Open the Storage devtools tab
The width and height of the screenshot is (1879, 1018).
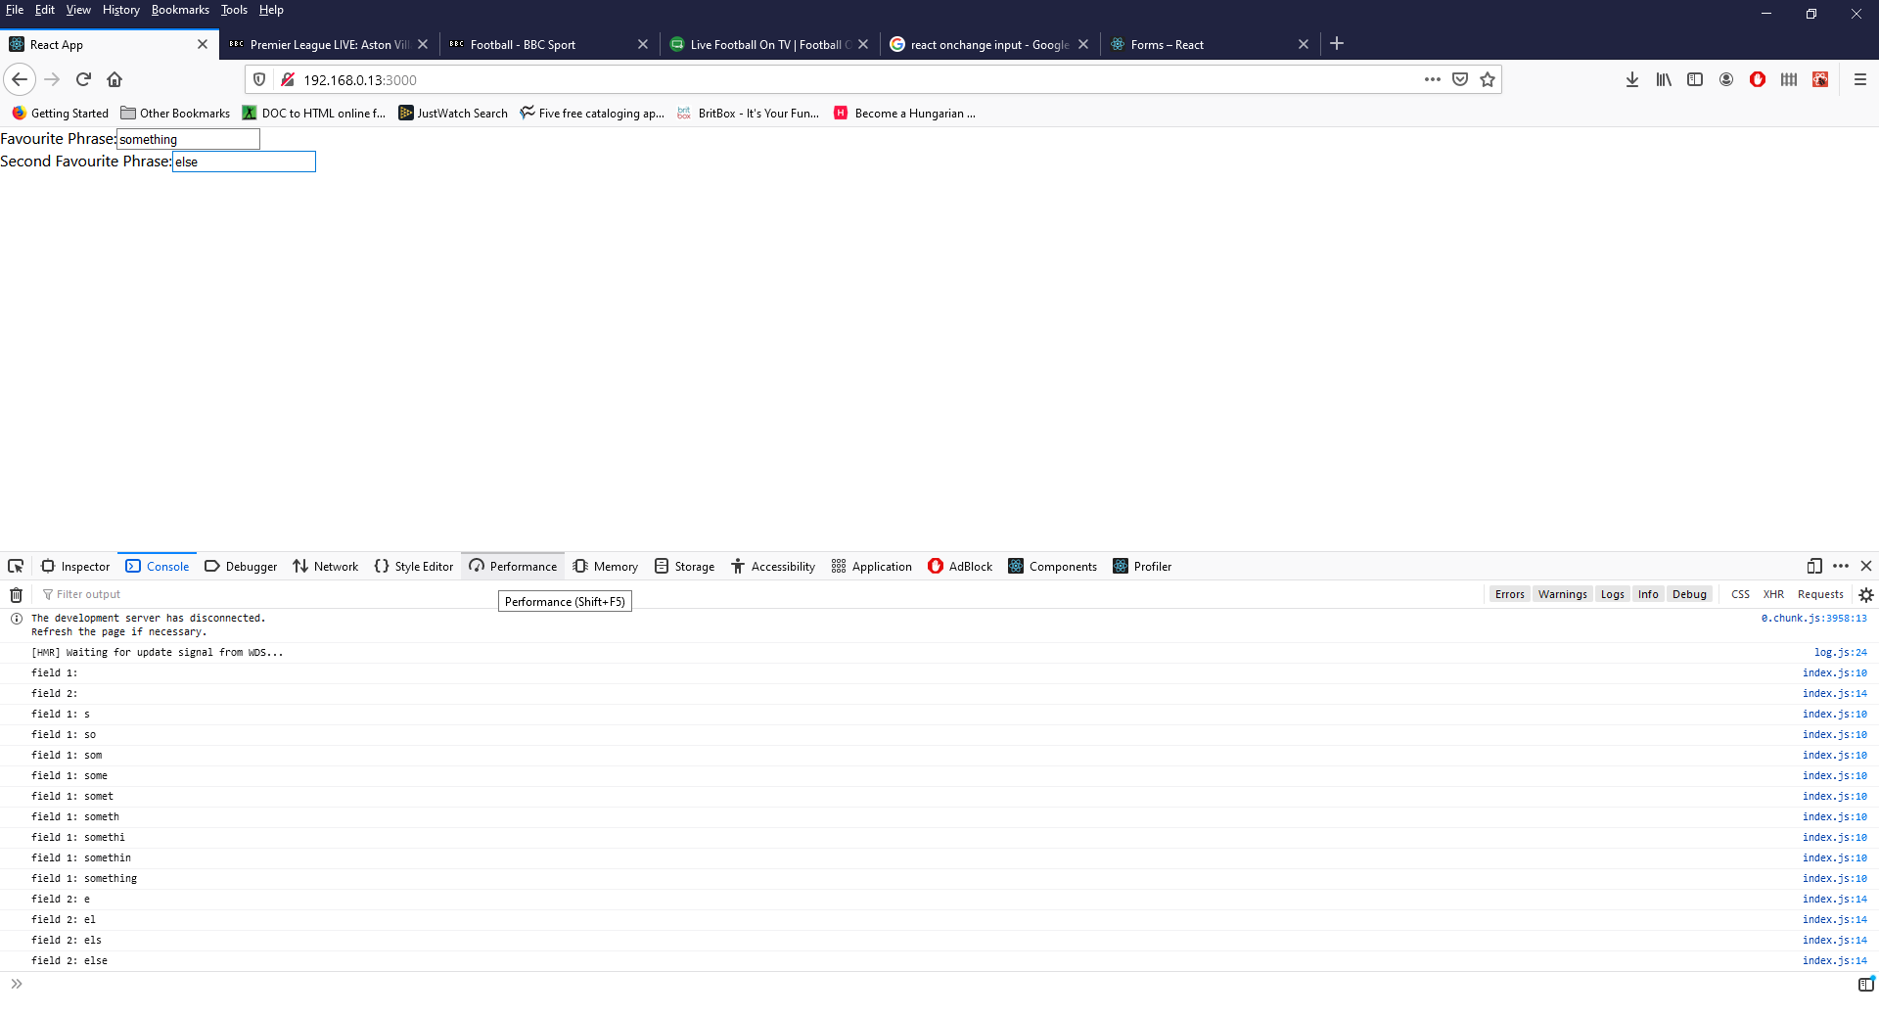(685, 566)
